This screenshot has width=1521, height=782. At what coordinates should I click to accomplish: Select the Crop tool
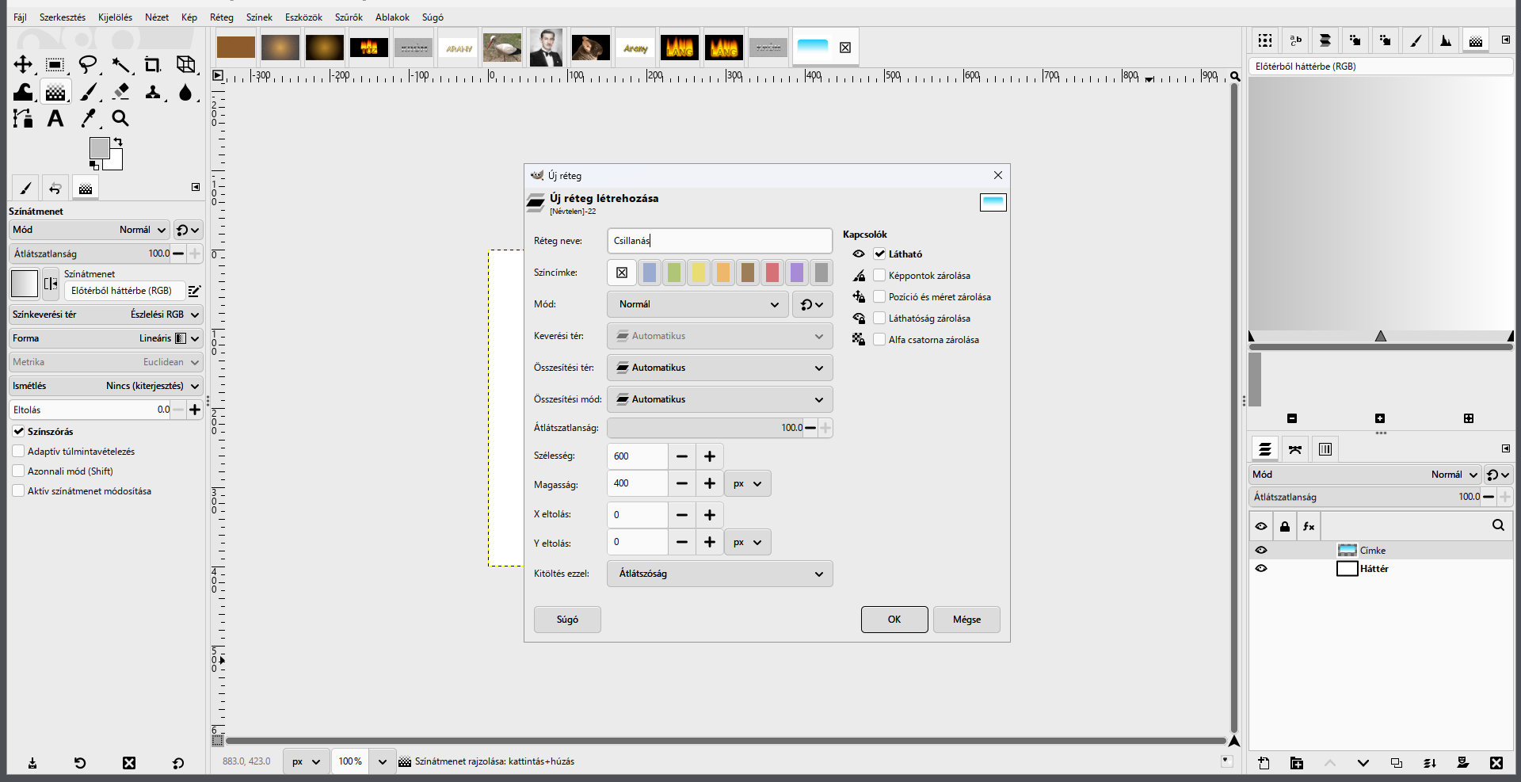(x=153, y=65)
